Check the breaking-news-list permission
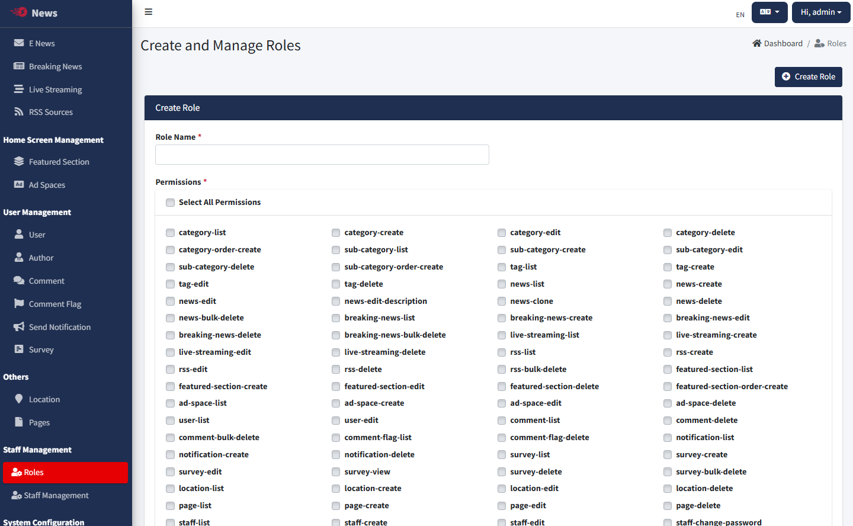This screenshot has width=853, height=526. pyautogui.click(x=336, y=318)
